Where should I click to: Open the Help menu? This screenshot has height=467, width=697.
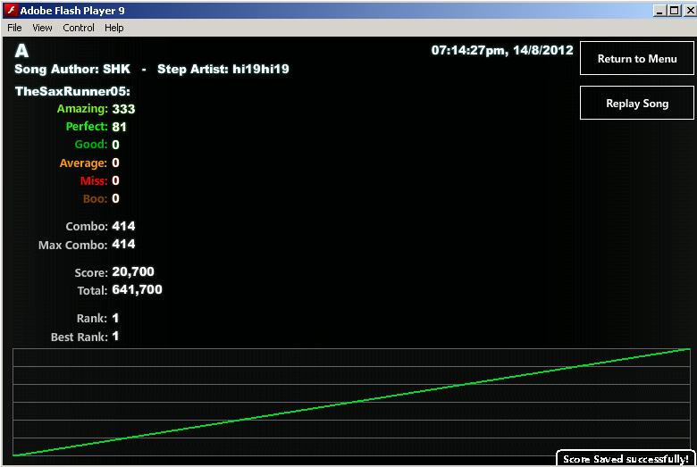pos(114,28)
